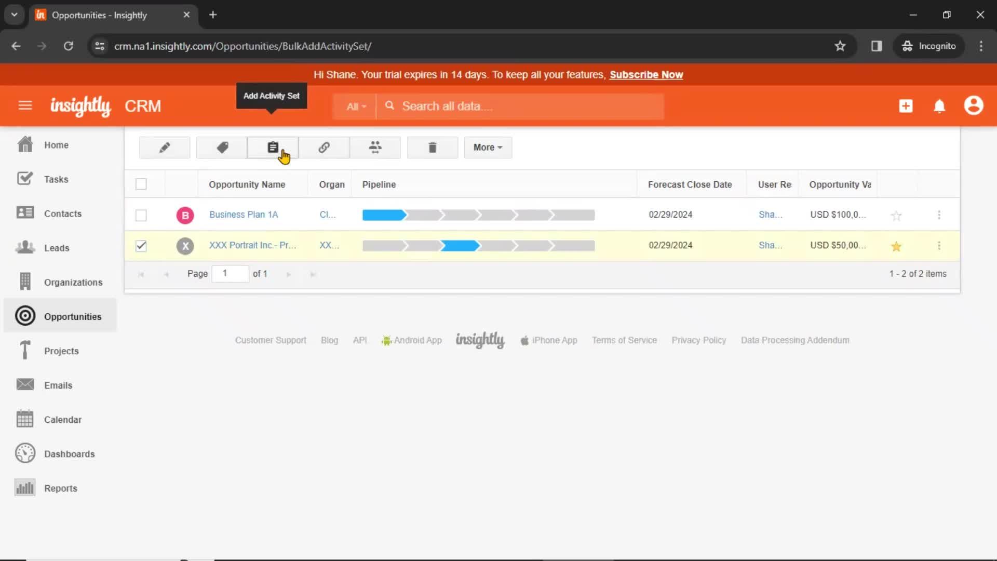Click the page number input box
This screenshot has height=561, width=997.
[230, 273]
